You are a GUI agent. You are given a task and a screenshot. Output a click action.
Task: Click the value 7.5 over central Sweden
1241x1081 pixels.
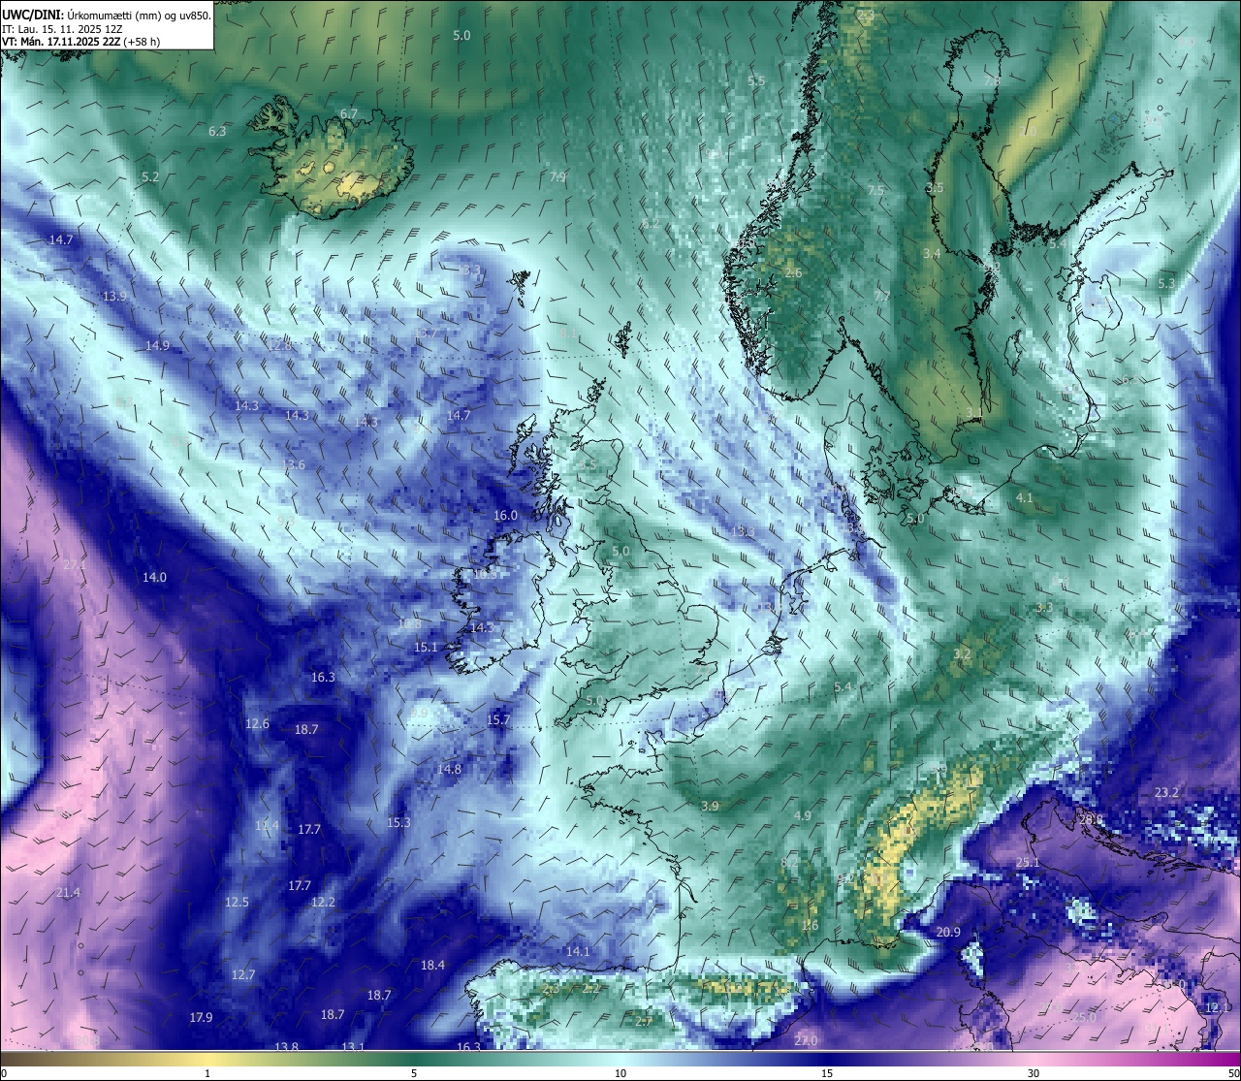coord(875,191)
